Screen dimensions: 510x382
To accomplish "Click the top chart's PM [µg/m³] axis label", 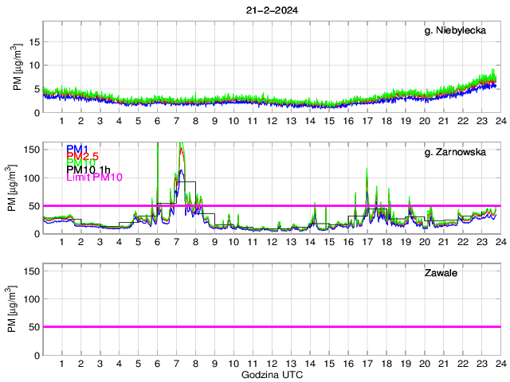I will coord(18,67).
